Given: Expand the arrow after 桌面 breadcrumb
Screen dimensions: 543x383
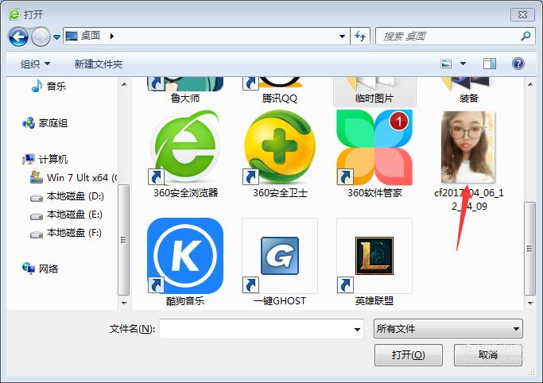Looking at the screenshot, I should tap(111, 36).
